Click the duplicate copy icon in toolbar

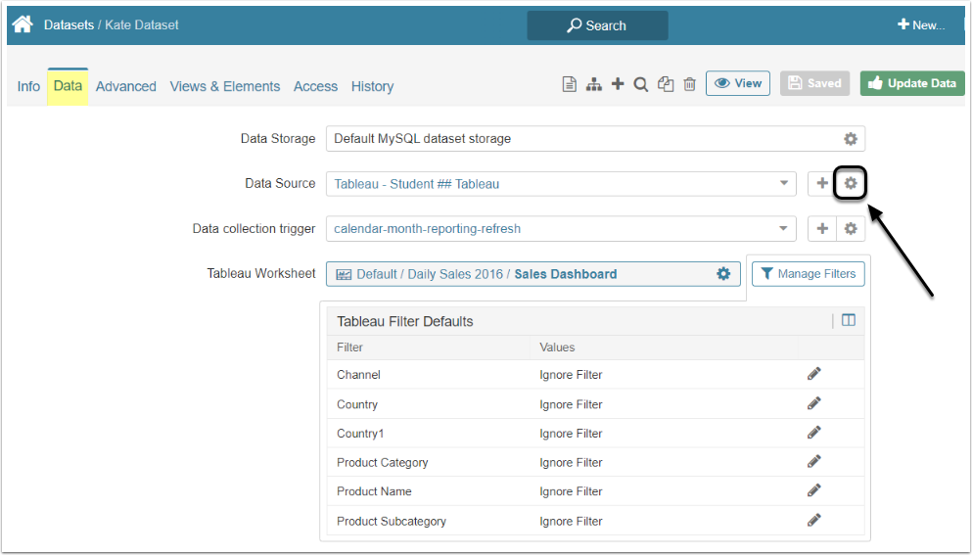(x=666, y=85)
